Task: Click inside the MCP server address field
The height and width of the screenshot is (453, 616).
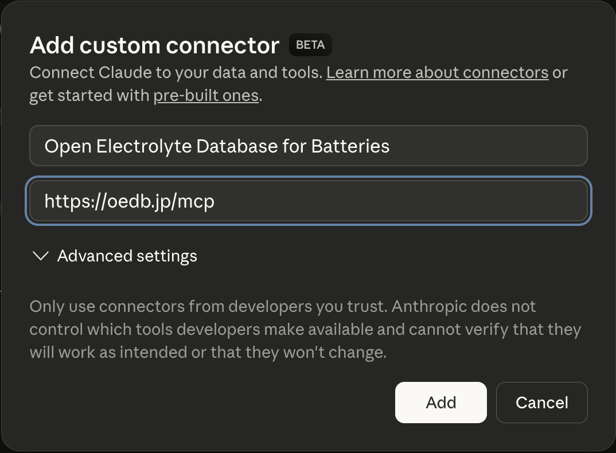Action: 309,201
